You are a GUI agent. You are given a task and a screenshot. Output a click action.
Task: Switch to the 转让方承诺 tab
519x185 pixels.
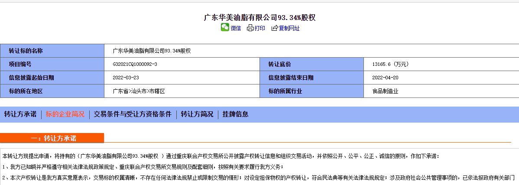[x=20, y=114]
